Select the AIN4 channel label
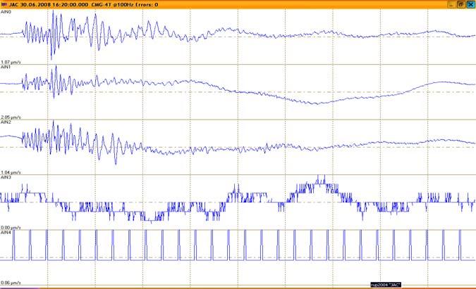 pos(6,232)
